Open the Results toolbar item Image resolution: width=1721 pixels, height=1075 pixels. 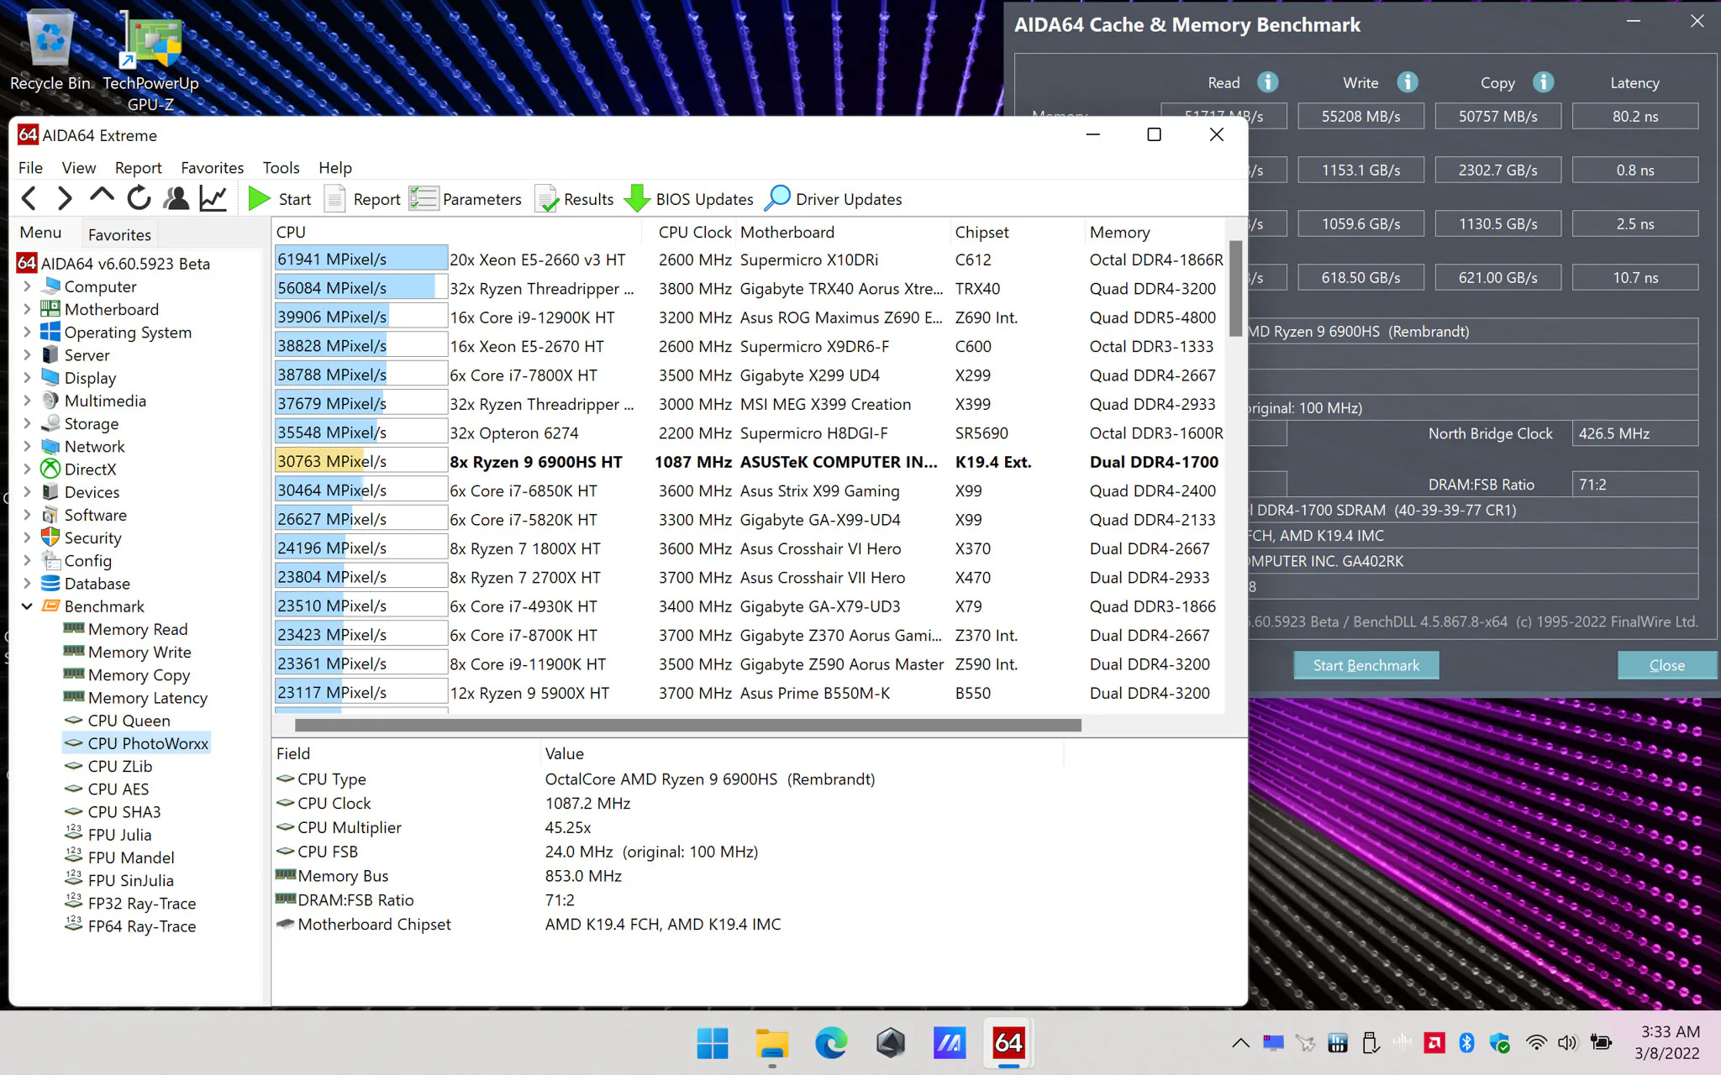click(574, 199)
